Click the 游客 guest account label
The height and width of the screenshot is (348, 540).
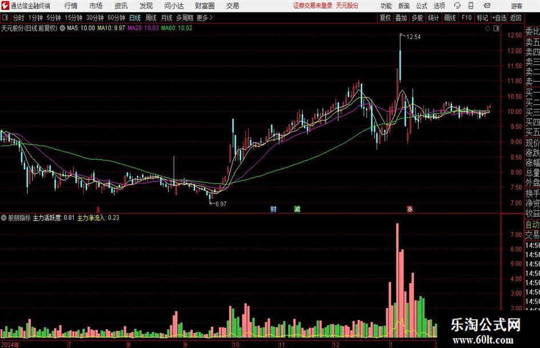[517, 6]
